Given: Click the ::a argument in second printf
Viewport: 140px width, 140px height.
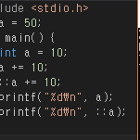Looking at the screenshot, I should pyautogui.click(x=105, y=112).
